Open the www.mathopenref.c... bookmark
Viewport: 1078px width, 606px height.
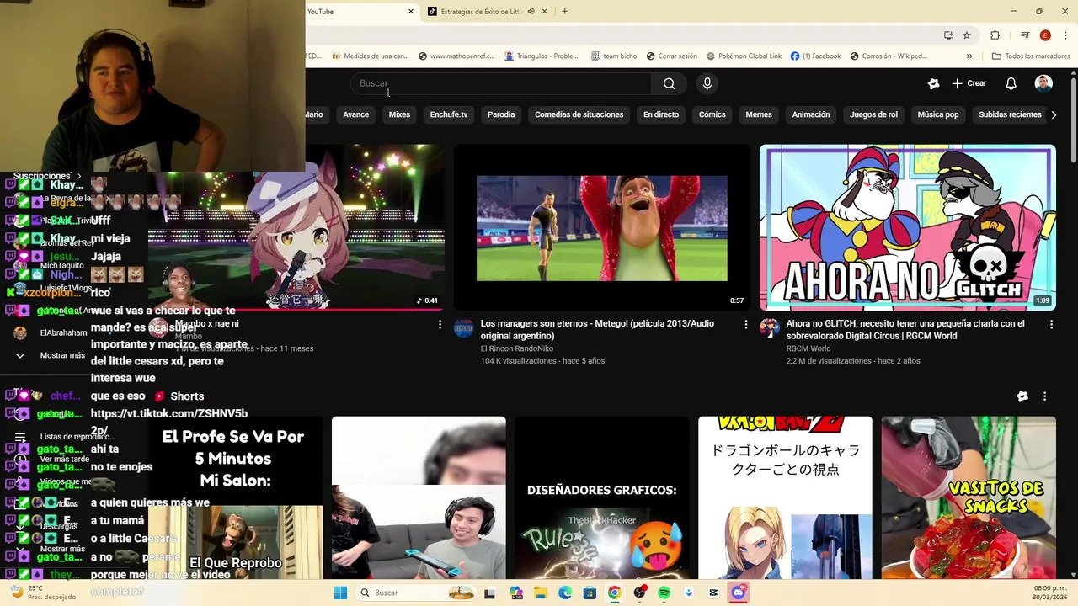pos(455,56)
